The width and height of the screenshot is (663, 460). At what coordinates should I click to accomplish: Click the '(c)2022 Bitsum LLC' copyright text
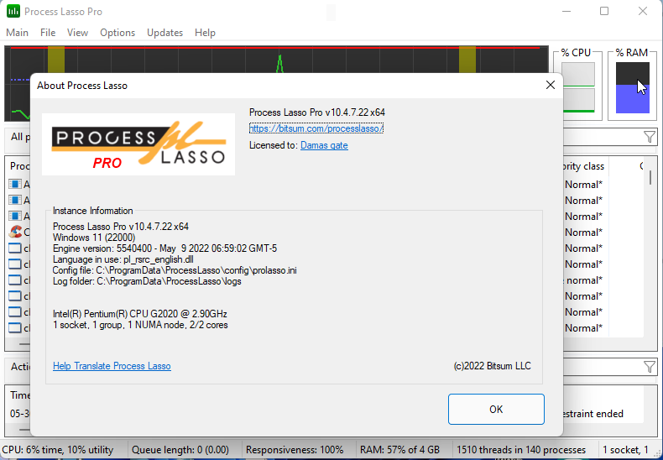click(492, 366)
